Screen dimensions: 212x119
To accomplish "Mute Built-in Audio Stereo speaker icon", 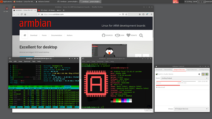I will pyautogui.click(x=199, y=74).
